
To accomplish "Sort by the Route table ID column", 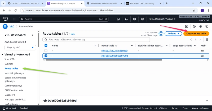I will pos(132,45).
